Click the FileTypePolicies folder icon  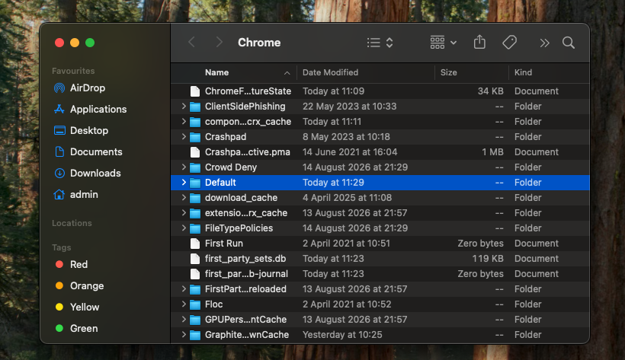tap(195, 228)
